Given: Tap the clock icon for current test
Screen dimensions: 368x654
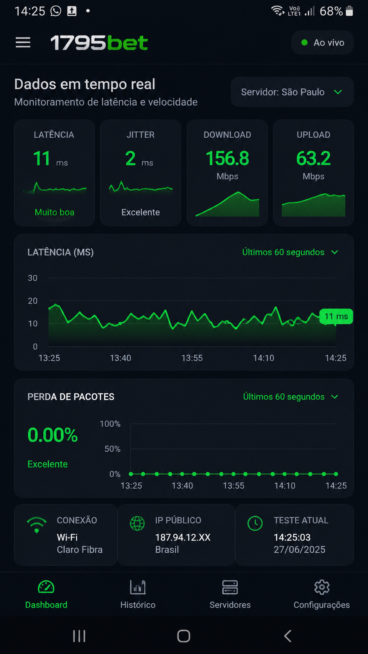Looking at the screenshot, I should (255, 523).
